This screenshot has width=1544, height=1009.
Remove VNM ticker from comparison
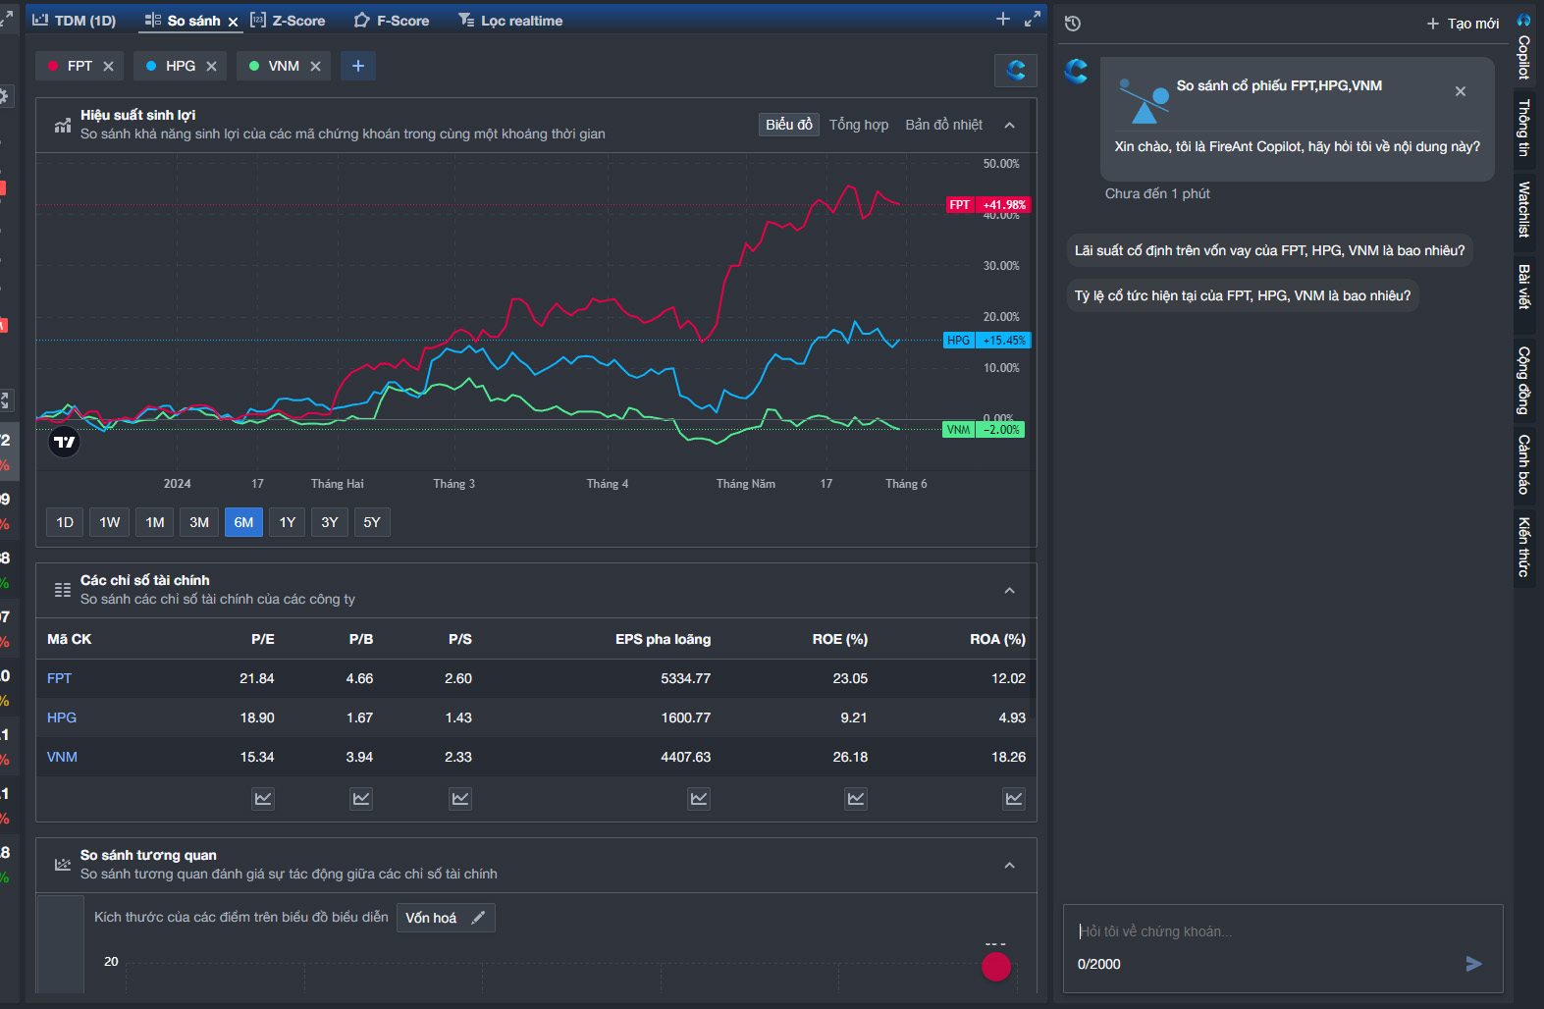[x=315, y=66]
